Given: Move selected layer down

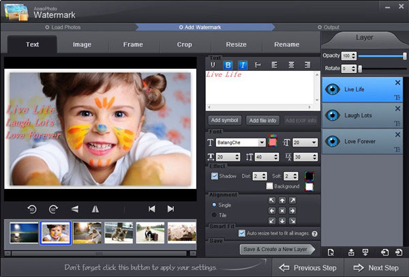Looking at the screenshot, I should [365, 252].
